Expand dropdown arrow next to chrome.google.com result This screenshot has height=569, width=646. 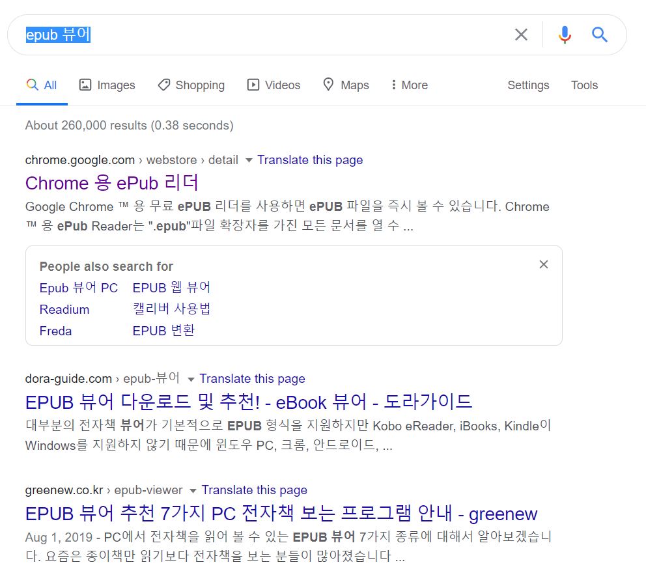(248, 160)
